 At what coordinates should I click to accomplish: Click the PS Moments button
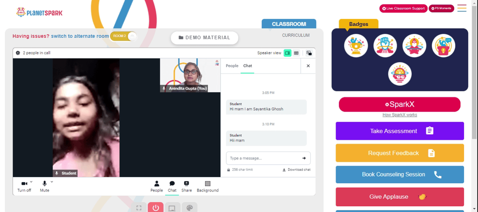441,9
